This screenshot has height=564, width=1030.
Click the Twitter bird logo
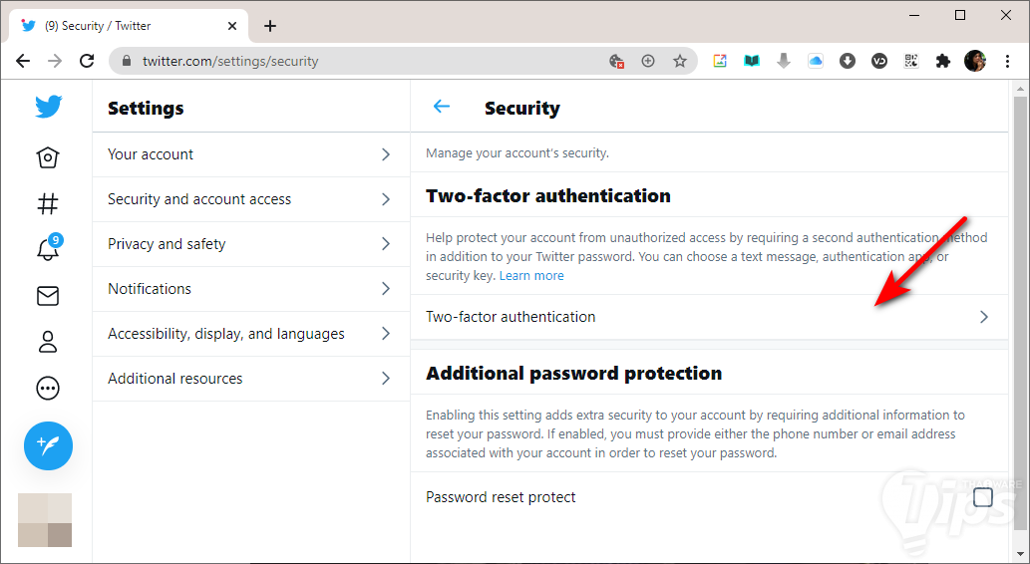point(48,107)
